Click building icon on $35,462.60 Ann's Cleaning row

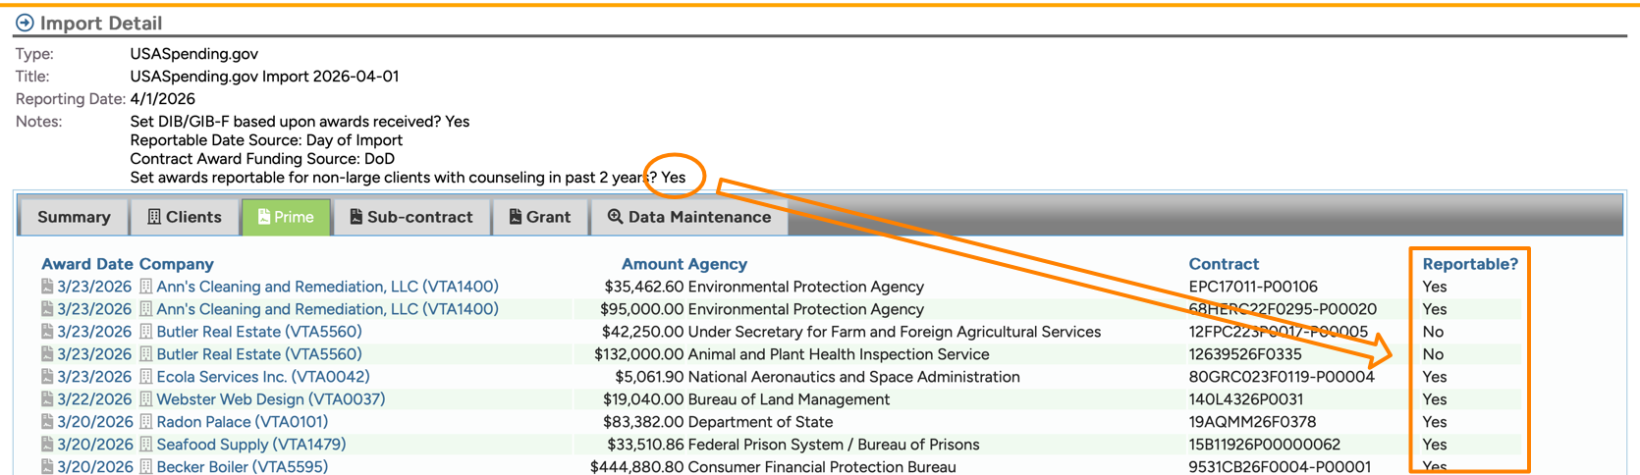point(146,287)
